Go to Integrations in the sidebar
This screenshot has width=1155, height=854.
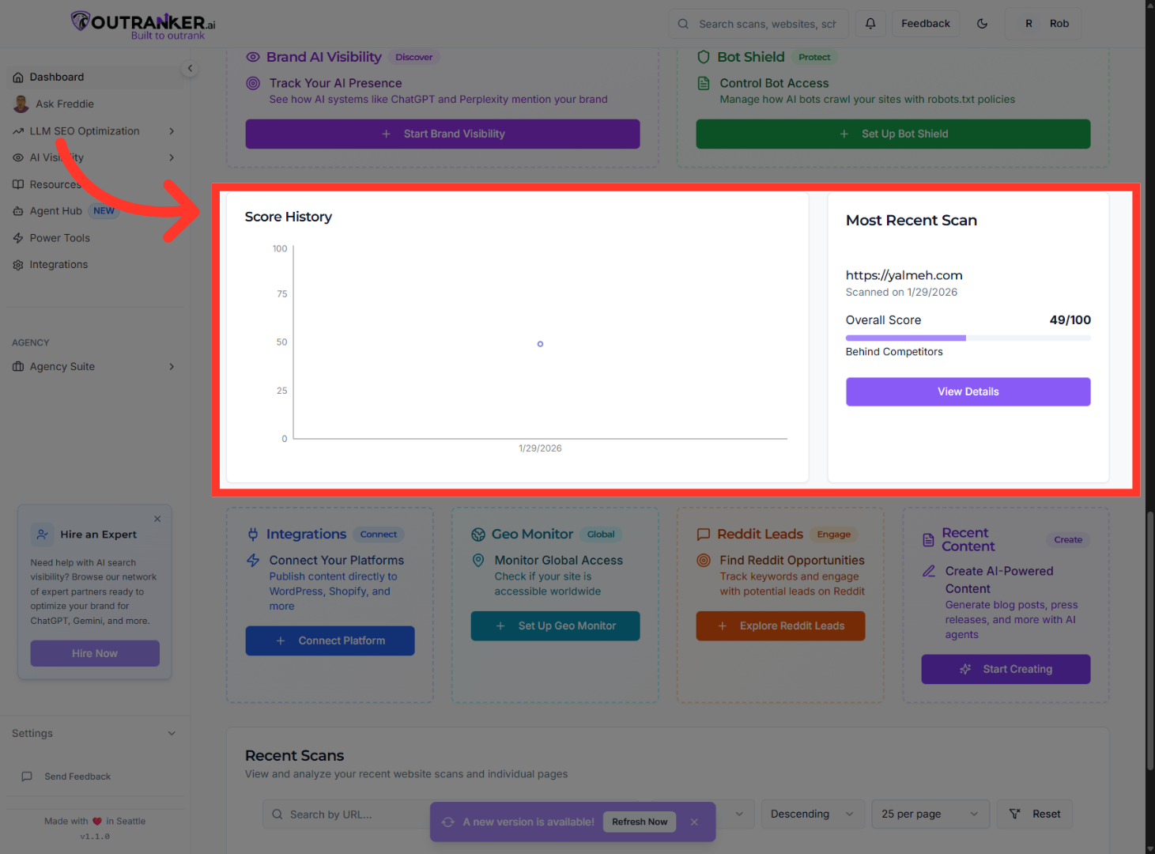click(x=59, y=265)
